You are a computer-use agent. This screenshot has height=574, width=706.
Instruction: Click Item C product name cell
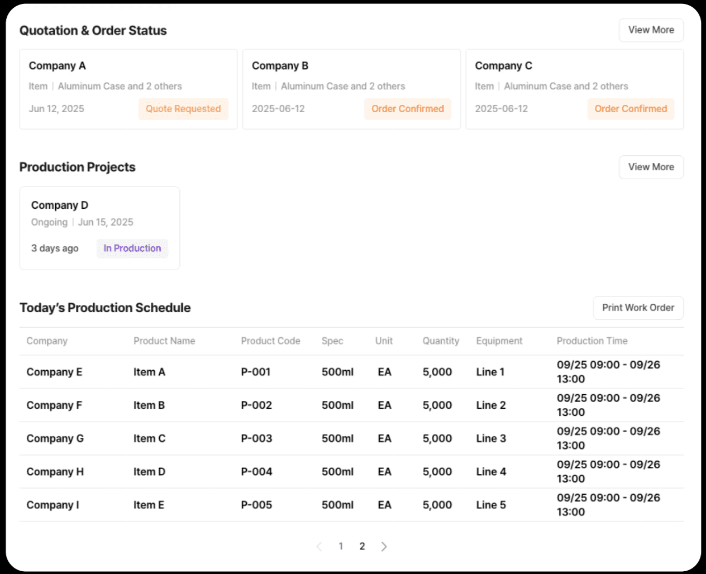pyautogui.click(x=149, y=438)
